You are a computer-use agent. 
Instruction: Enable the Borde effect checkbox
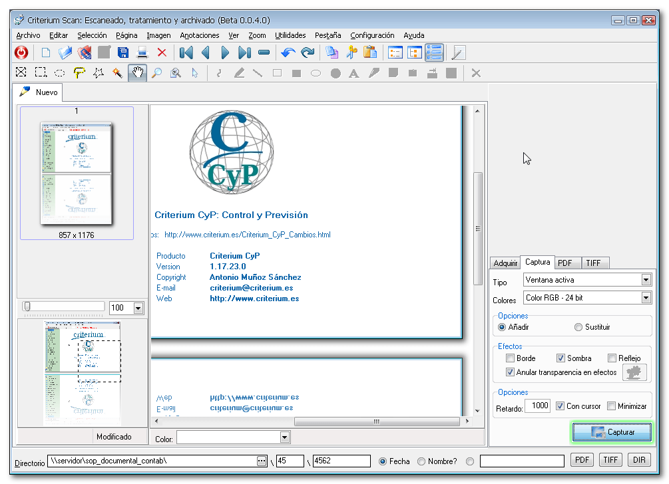pos(510,358)
